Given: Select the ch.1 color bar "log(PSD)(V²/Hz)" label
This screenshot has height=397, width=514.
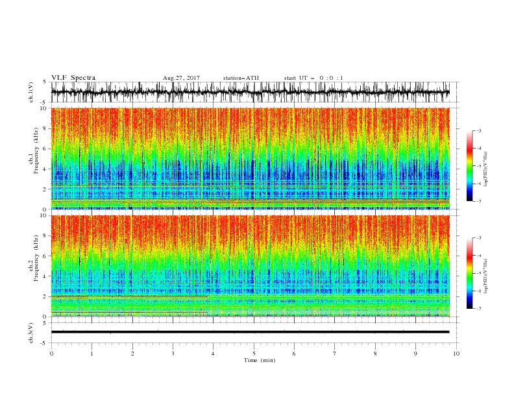Looking at the screenshot, I should coord(485,169).
